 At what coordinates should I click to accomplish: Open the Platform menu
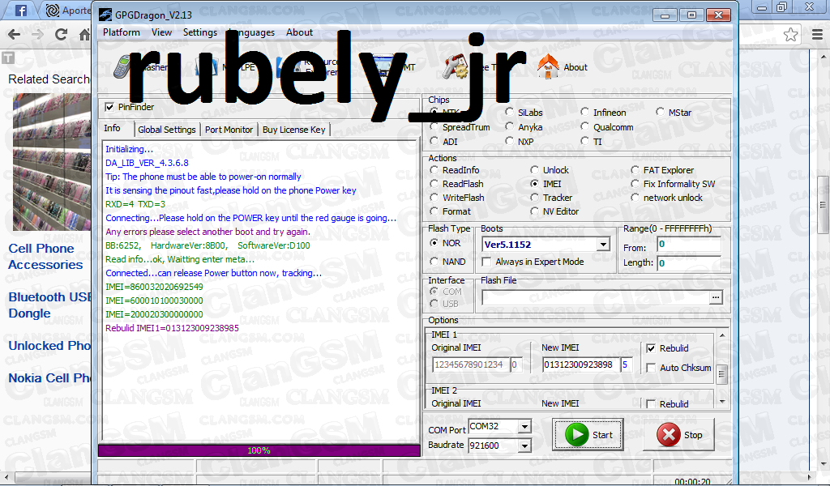pos(122,32)
